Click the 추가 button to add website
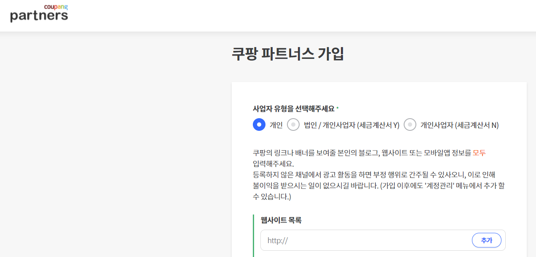Viewport: 536px width, 257px height. (x=487, y=240)
